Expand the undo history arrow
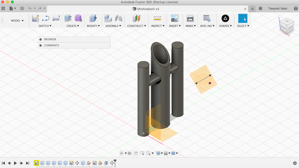The image size is (299, 168). click(35, 8)
